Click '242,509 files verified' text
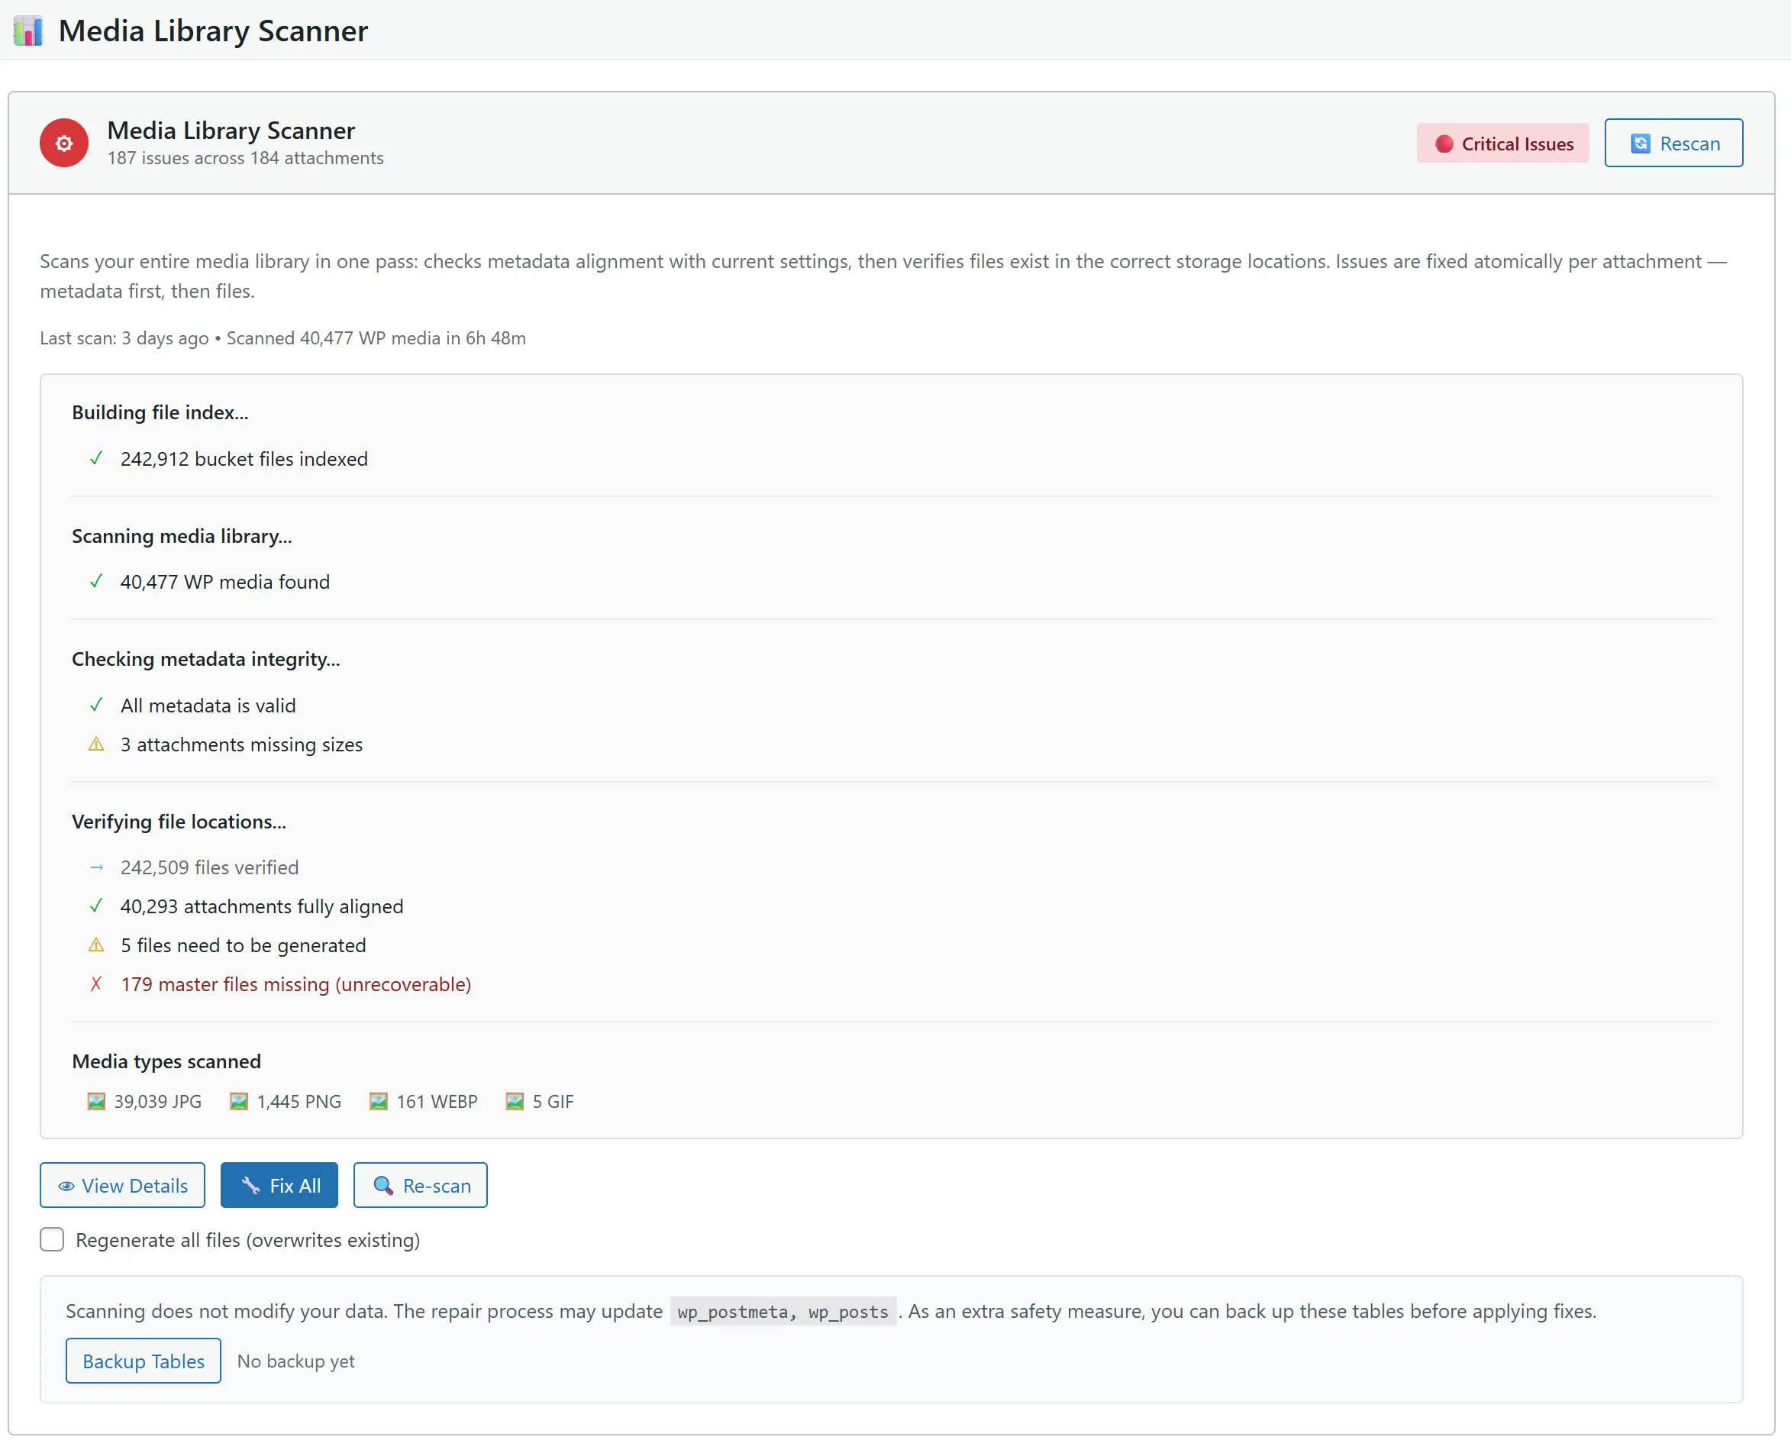The width and height of the screenshot is (1791, 1450). click(x=210, y=867)
